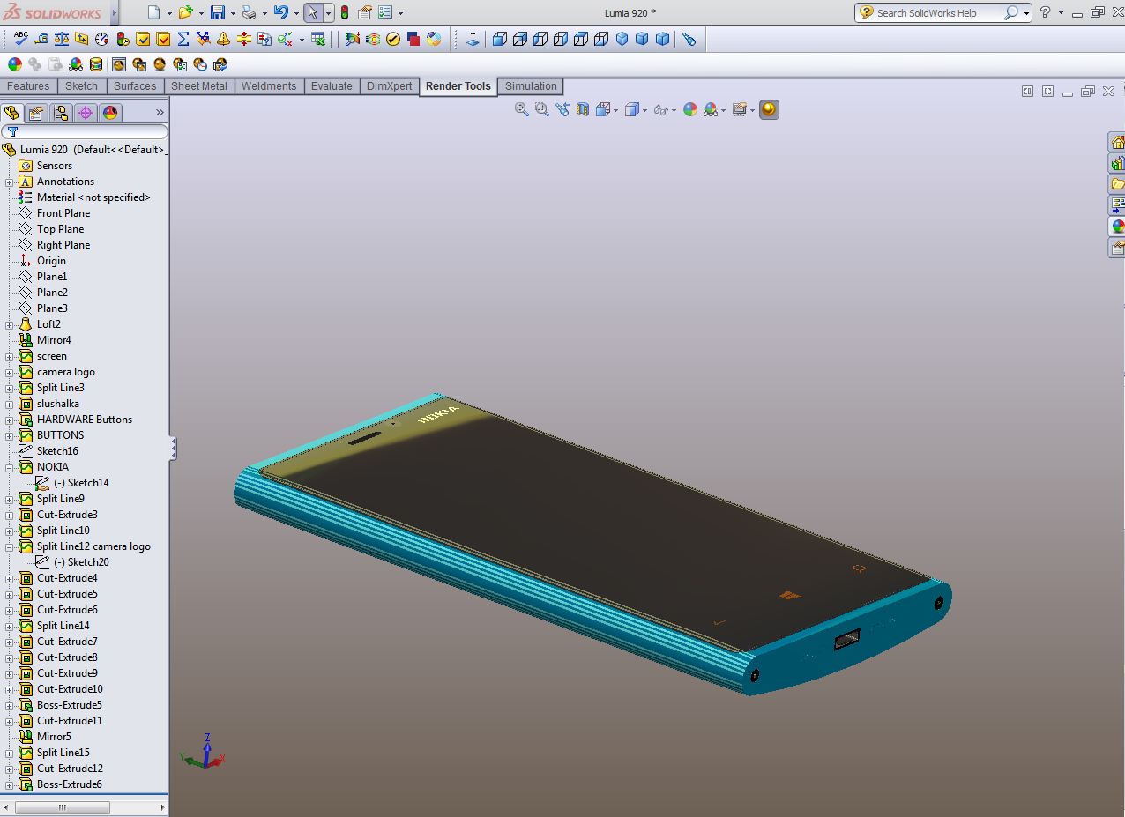Switch to the Surfaces tab
The height and width of the screenshot is (817, 1125).
[x=135, y=86]
